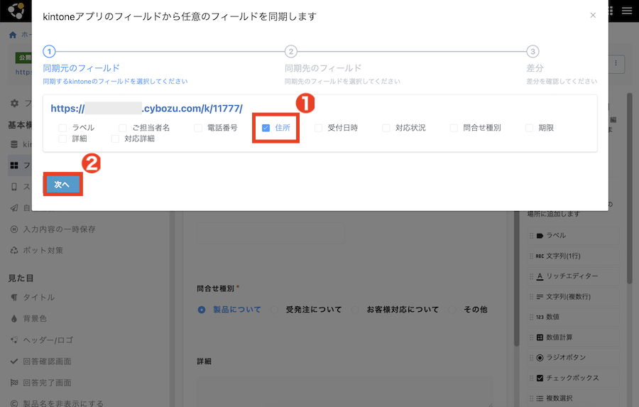Check the 受付日時 field checkbox

[318, 128]
